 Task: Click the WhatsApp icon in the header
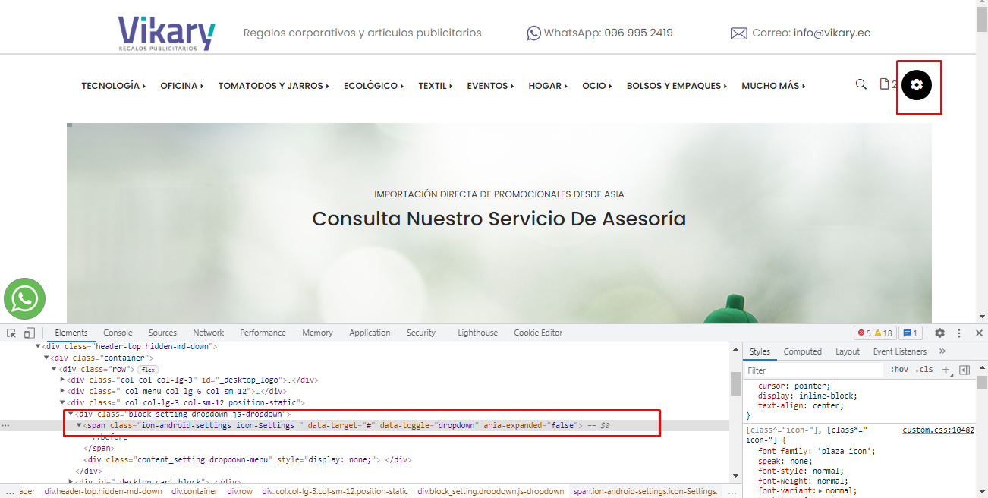[x=533, y=33]
